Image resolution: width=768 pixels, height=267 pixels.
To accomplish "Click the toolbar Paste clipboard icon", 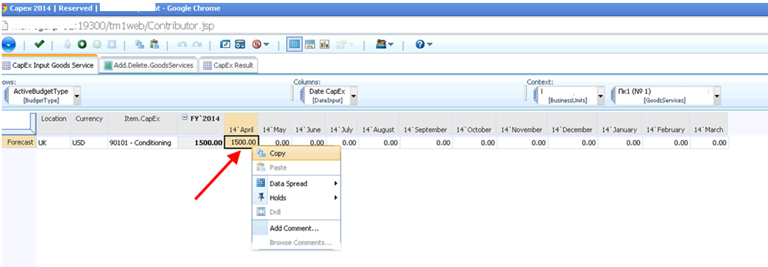I will point(155,44).
